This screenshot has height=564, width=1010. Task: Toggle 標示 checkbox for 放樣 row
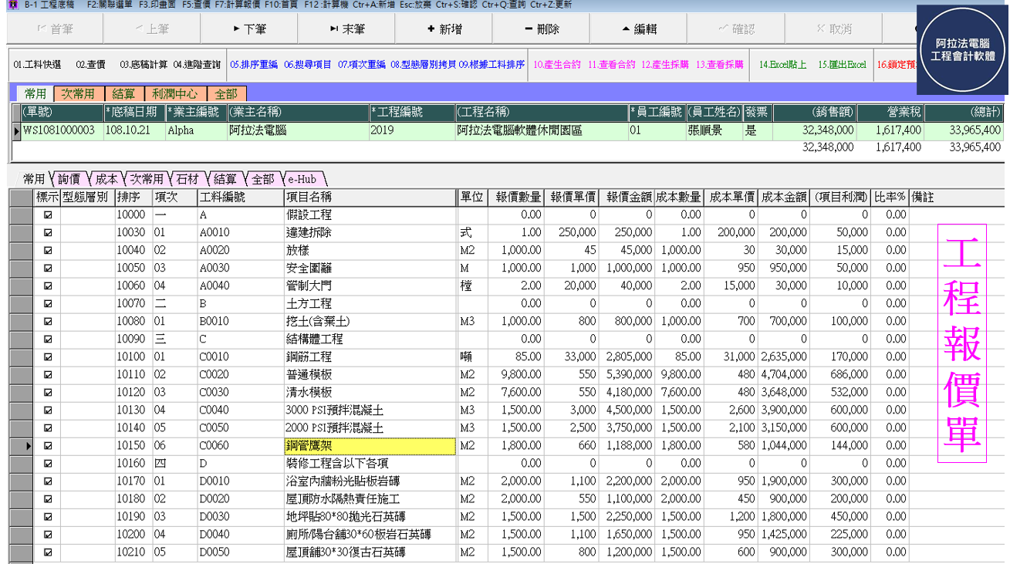[x=48, y=251]
